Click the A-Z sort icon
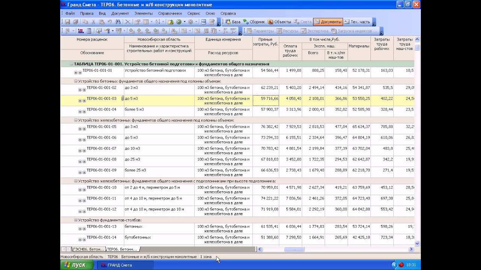The width and height of the screenshot is (481, 270). point(157,22)
